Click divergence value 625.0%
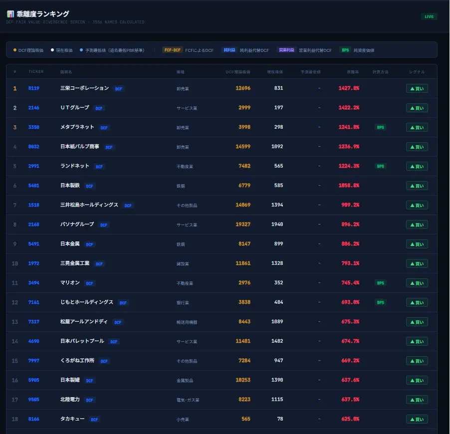The width and height of the screenshot is (450, 434). [350, 419]
